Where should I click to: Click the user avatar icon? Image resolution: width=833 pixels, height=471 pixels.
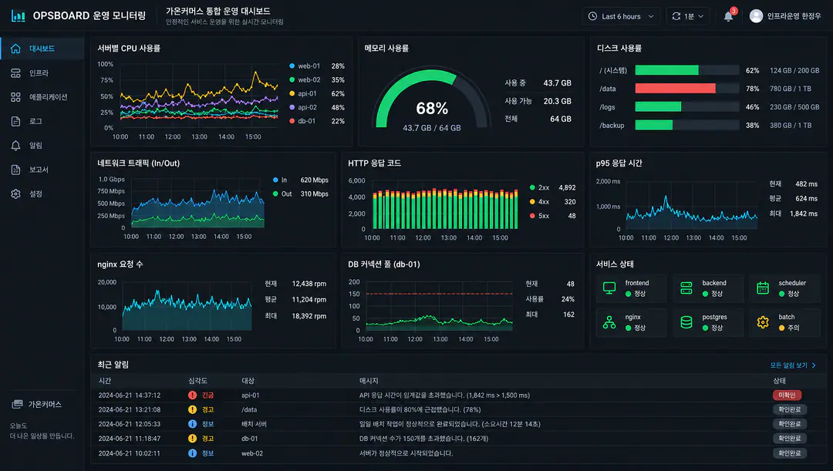[x=756, y=16]
